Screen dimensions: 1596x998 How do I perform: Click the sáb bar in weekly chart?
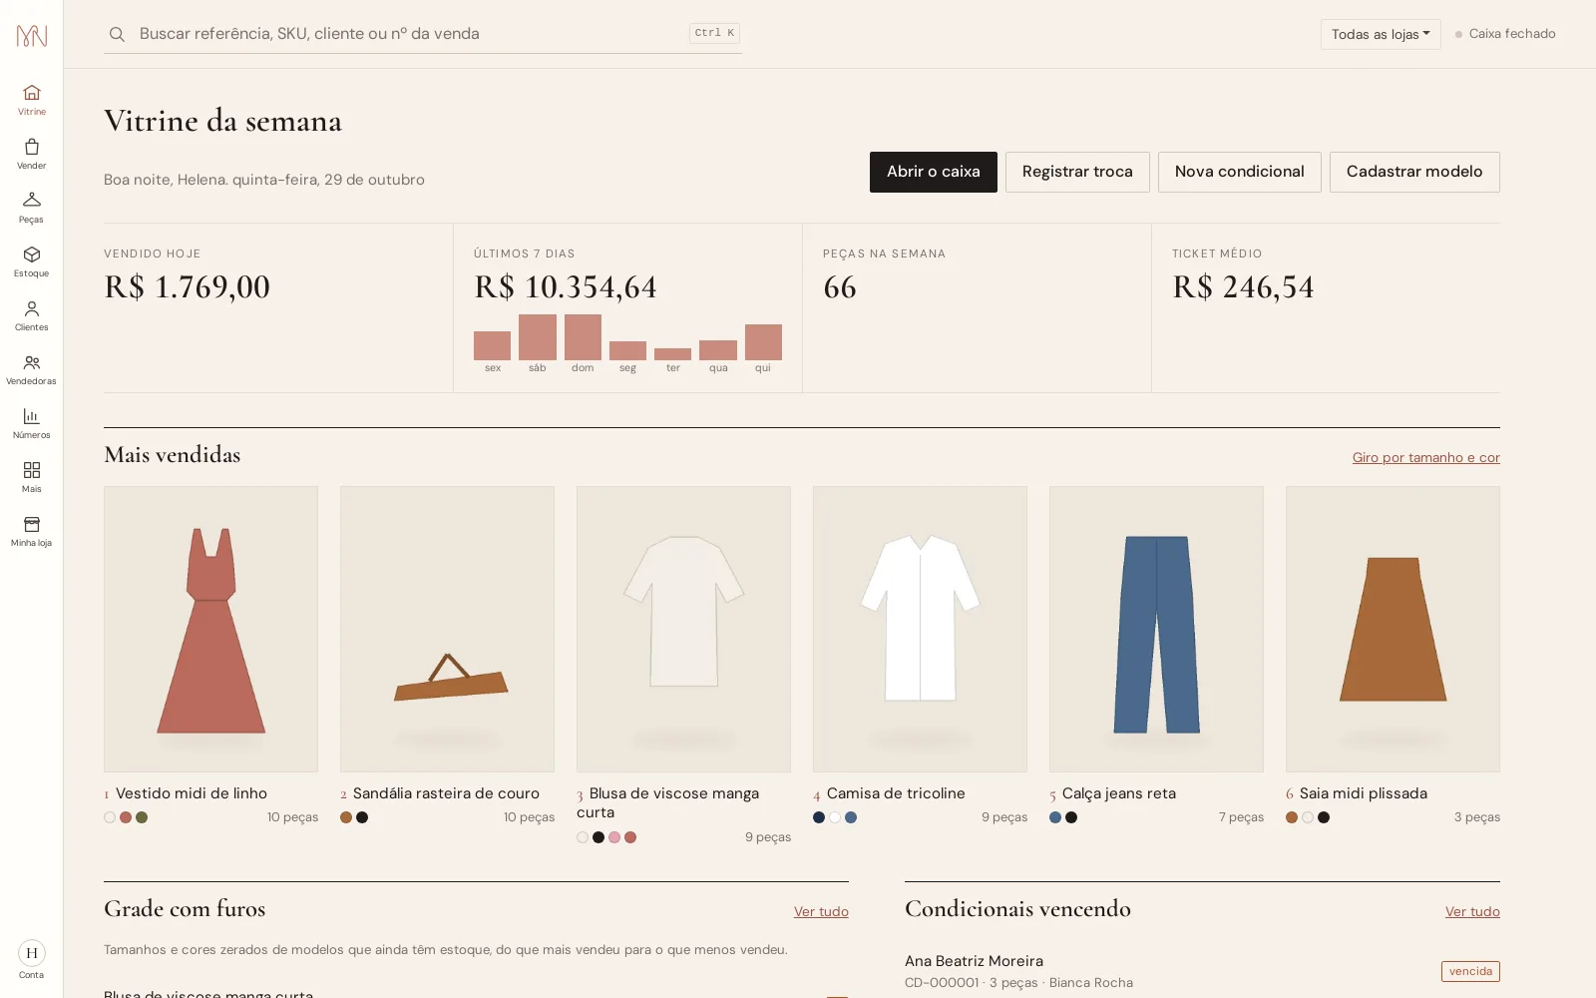pos(538,337)
